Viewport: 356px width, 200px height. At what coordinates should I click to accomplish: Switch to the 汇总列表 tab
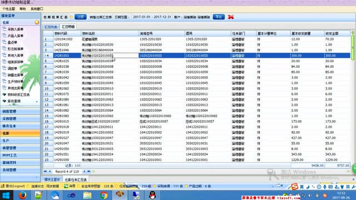[x=51, y=27]
